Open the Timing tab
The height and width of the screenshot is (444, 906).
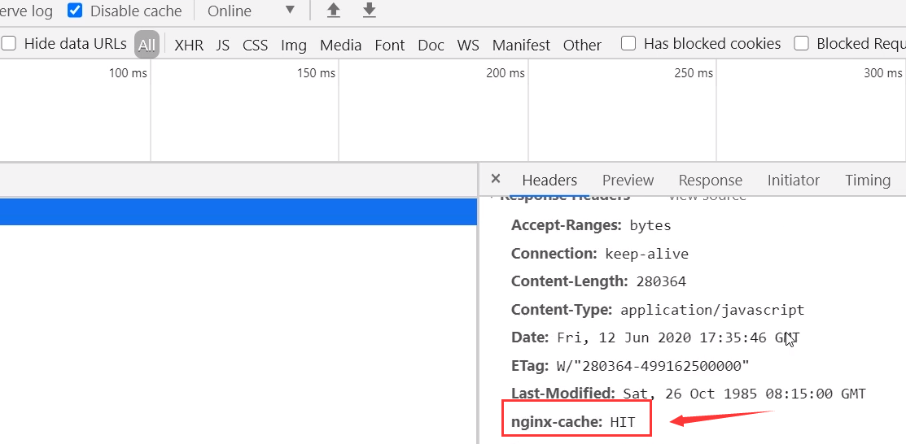pos(868,181)
